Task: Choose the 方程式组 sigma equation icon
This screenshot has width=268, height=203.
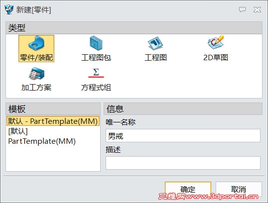Action: point(96,73)
